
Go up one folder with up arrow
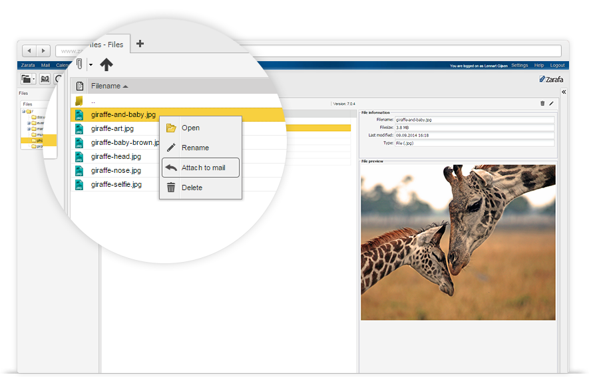[x=106, y=64]
